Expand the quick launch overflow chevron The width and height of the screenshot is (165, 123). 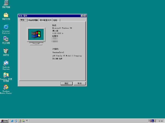tap(27, 121)
